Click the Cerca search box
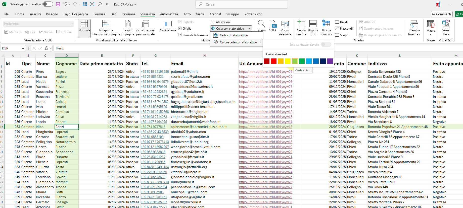The height and width of the screenshot is (208, 463). pos(242,4)
